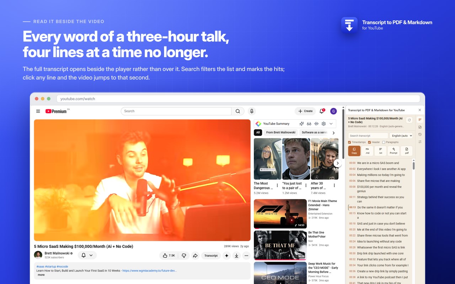Viewport: 455px width, 284px height.
Task: Click the YouTube Summary glasses icon
Action: 309,124
